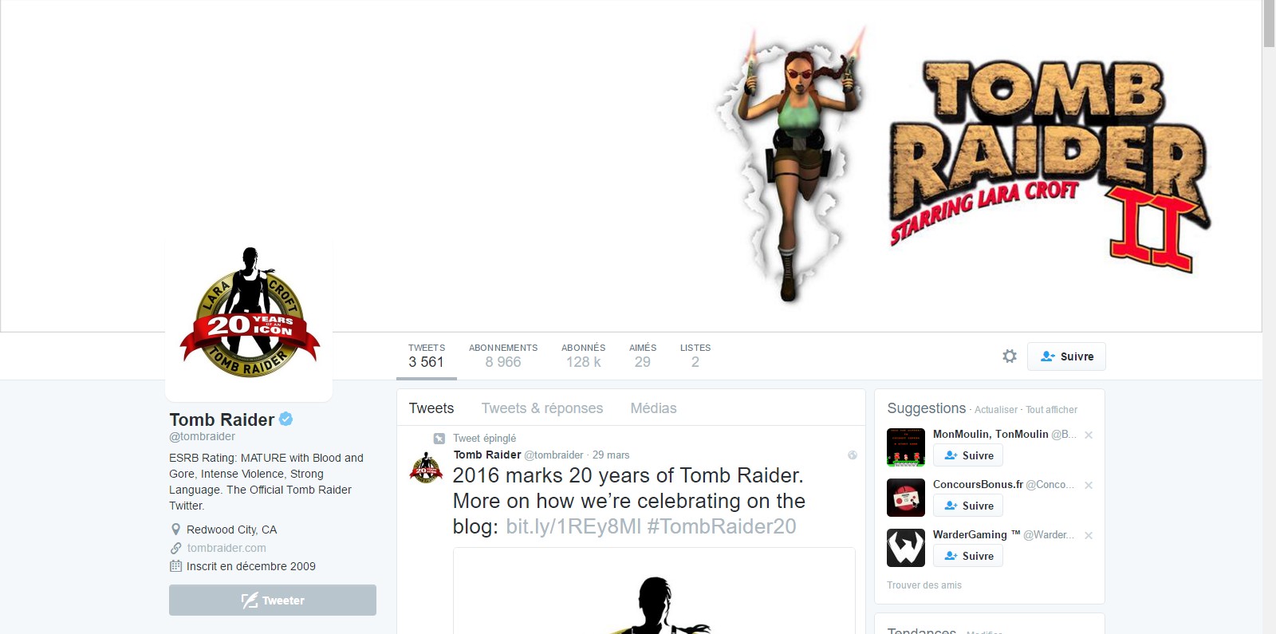
Task: Click the calendar icon by Inscrit en décembre 2009
Action: click(175, 566)
